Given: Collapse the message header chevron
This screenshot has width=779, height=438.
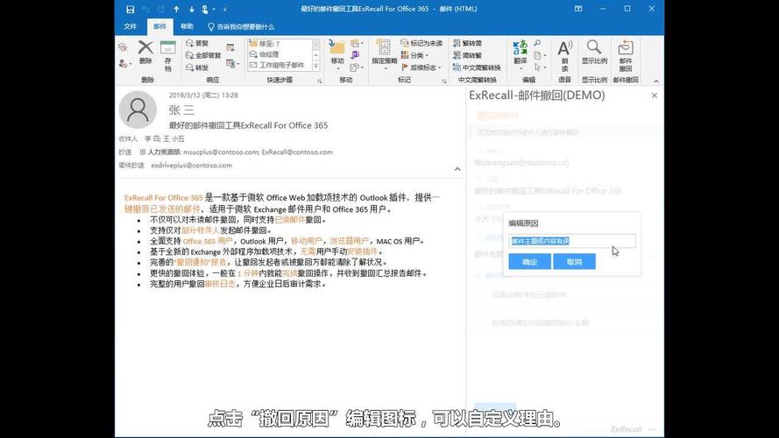Looking at the screenshot, I should coord(457,169).
